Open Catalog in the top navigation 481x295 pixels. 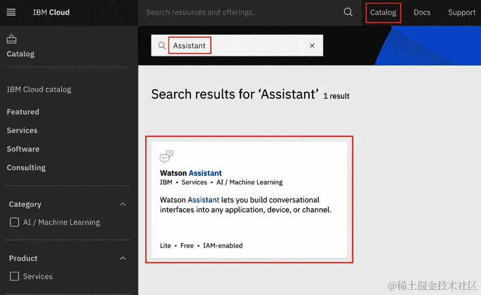383,12
